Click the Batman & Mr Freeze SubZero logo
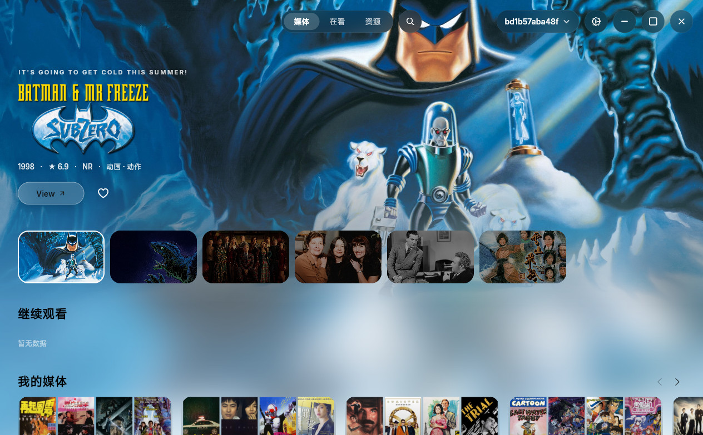Screen dimensions: 703x435 83,119
